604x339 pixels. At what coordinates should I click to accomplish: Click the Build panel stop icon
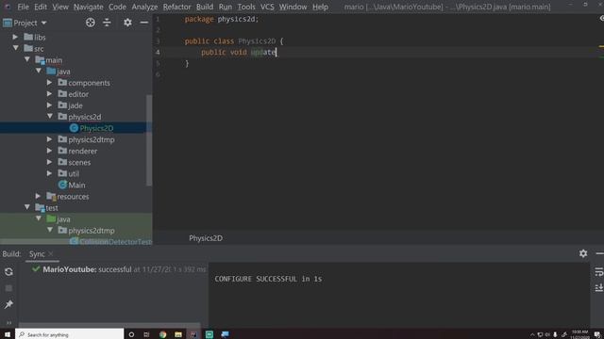pyautogui.click(x=8, y=288)
